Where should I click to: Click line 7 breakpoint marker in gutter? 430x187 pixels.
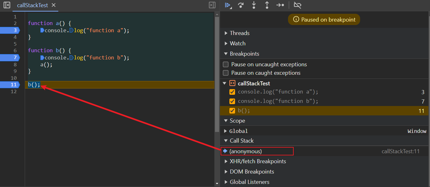pyautogui.click(x=10, y=58)
